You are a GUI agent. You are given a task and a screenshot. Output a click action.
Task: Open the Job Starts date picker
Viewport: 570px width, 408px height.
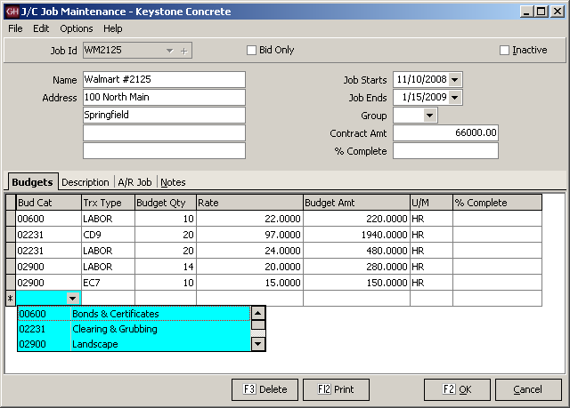pyautogui.click(x=455, y=80)
